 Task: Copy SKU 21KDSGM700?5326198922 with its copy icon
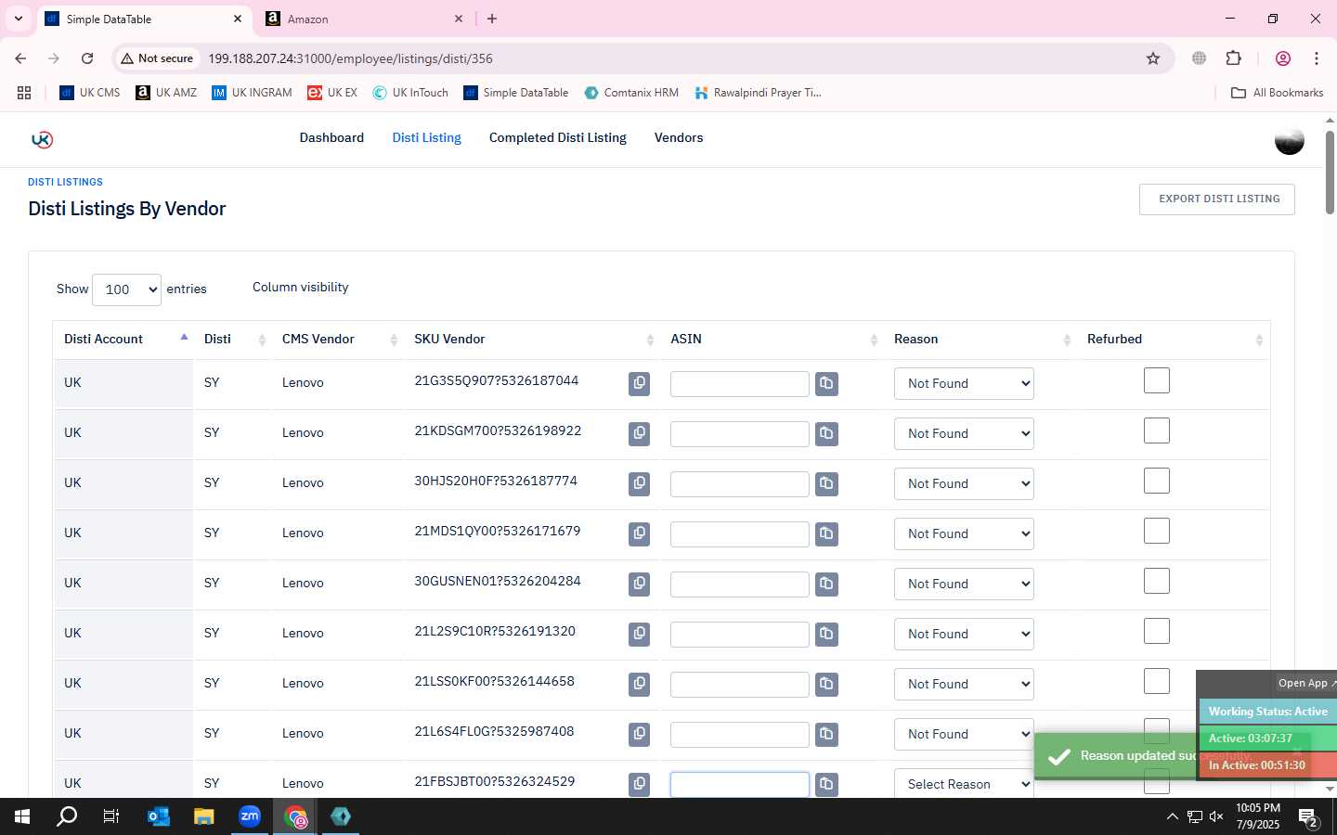pyautogui.click(x=639, y=433)
